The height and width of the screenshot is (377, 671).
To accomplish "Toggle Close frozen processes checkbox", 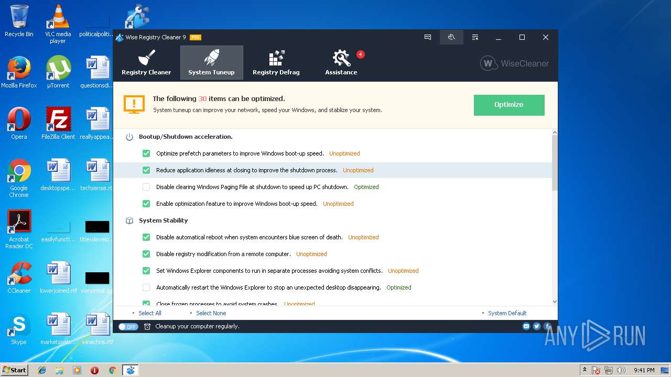I will point(146,304).
